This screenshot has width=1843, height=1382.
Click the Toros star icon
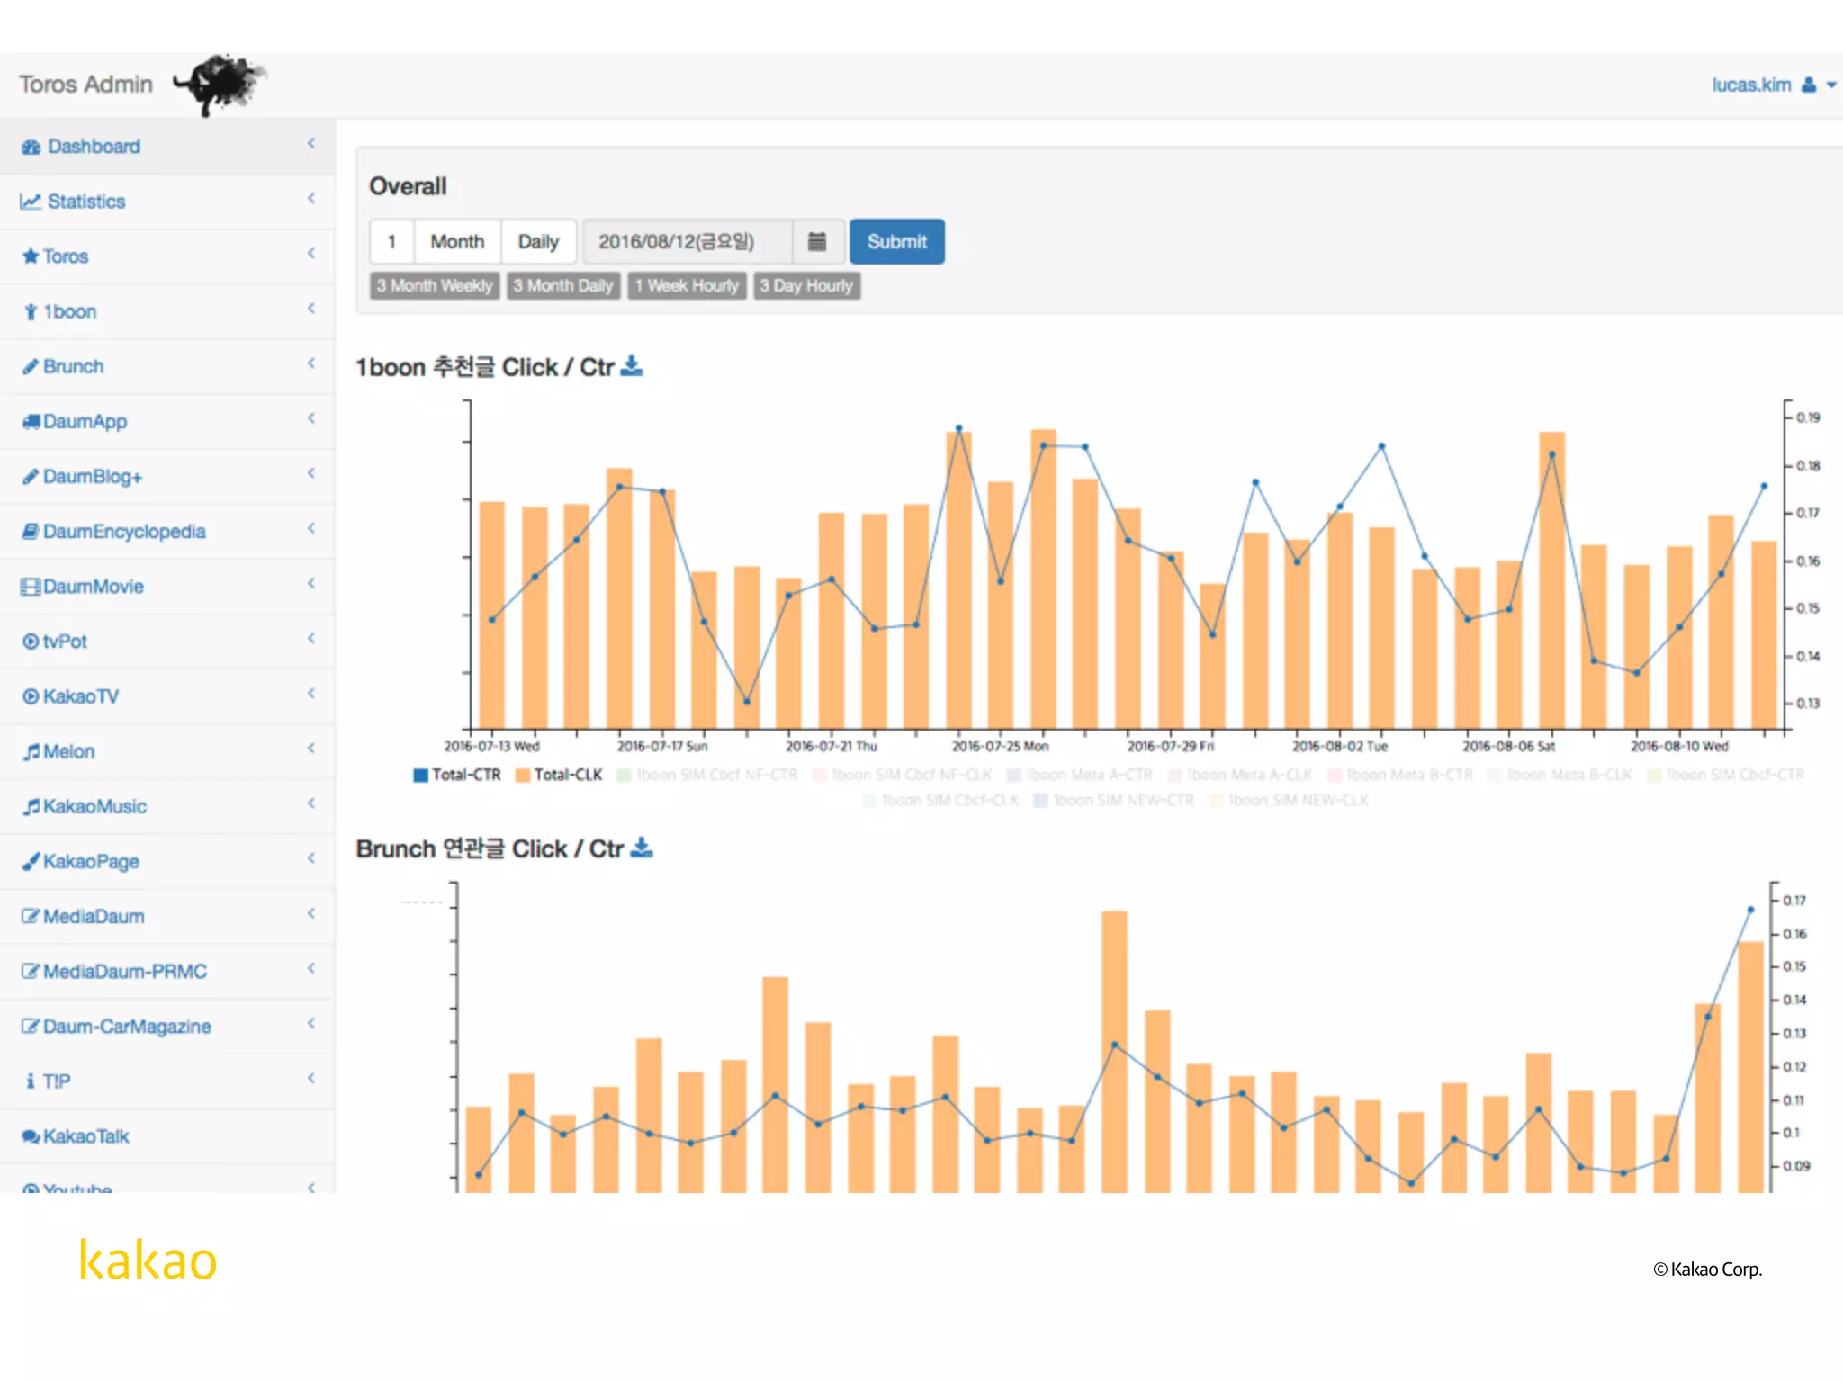click(31, 256)
